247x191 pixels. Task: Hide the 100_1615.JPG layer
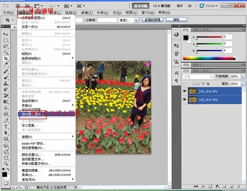(x=185, y=91)
